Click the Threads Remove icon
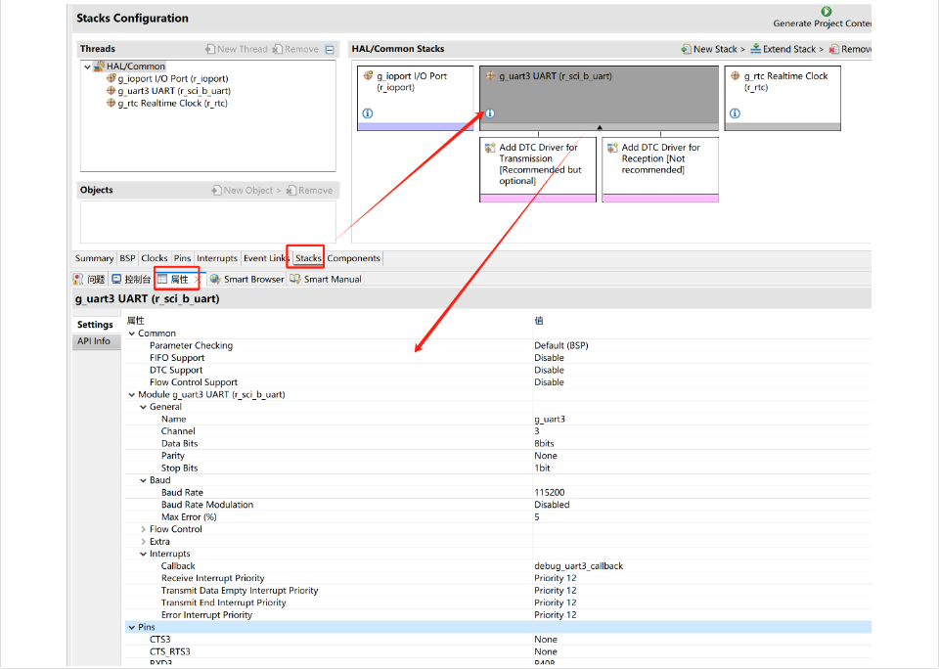This screenshot has width=939, height=669. 277,49
